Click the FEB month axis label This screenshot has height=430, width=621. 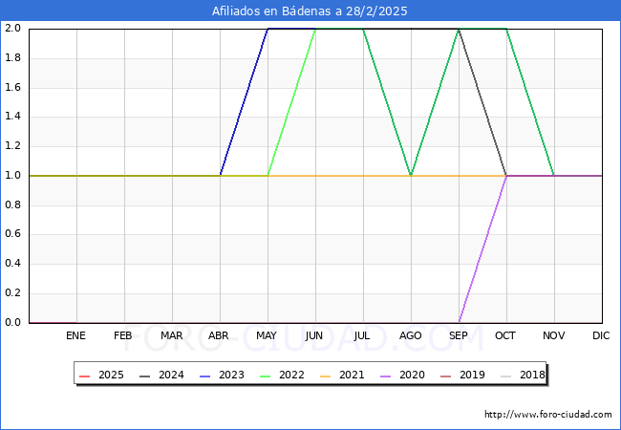coord(123,335)
